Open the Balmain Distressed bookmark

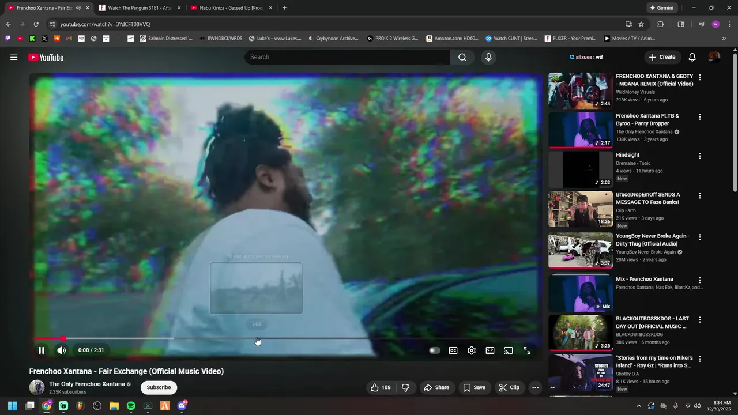(167, 39)
